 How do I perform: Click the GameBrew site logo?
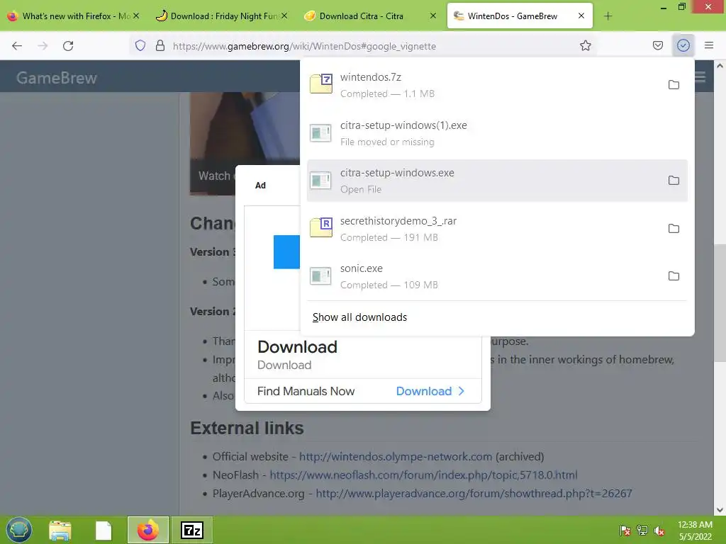57,78
